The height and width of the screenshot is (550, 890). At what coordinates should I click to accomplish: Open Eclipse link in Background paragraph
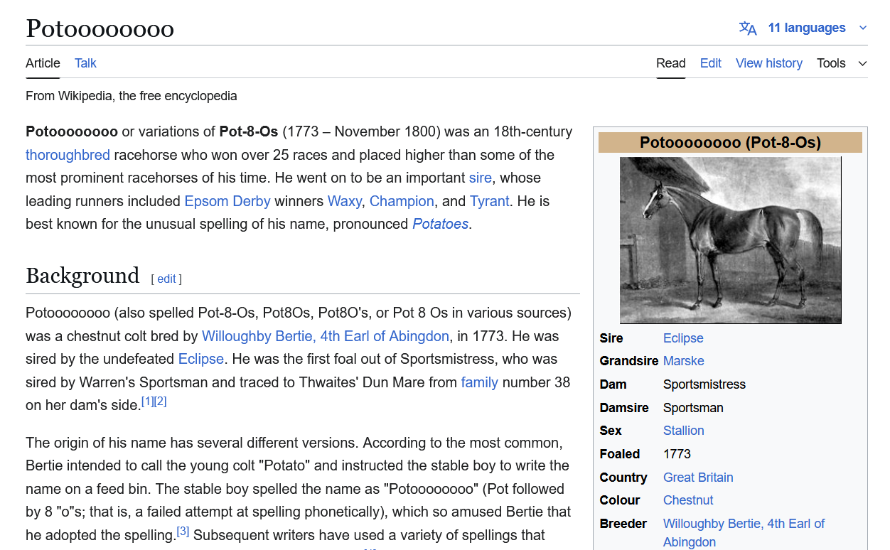[201, 359]
